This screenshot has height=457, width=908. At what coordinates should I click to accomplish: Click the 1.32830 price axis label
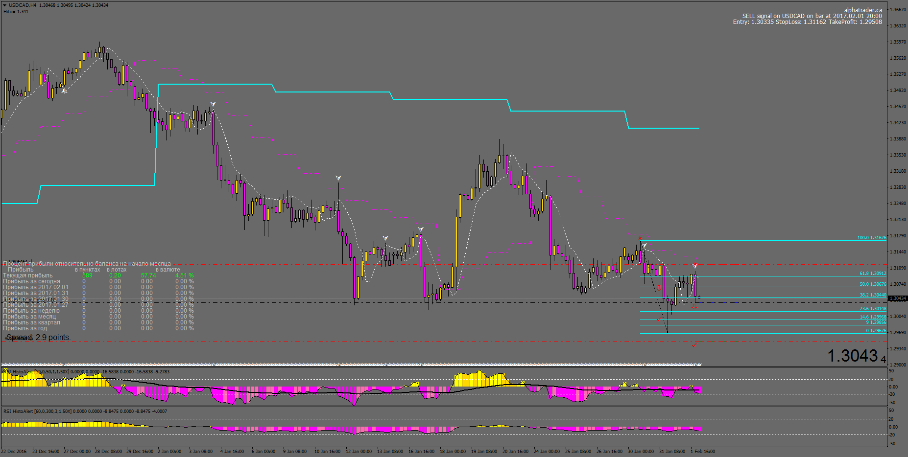pos(898,187)
